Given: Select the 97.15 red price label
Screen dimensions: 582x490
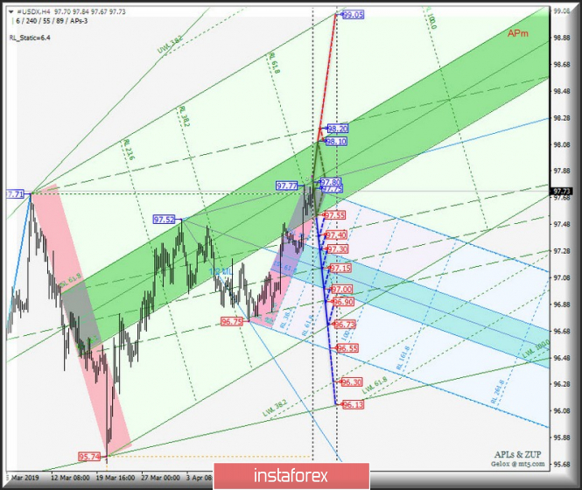Looking at the screenshot, I should pyautogui.click(x=340, y=268).
